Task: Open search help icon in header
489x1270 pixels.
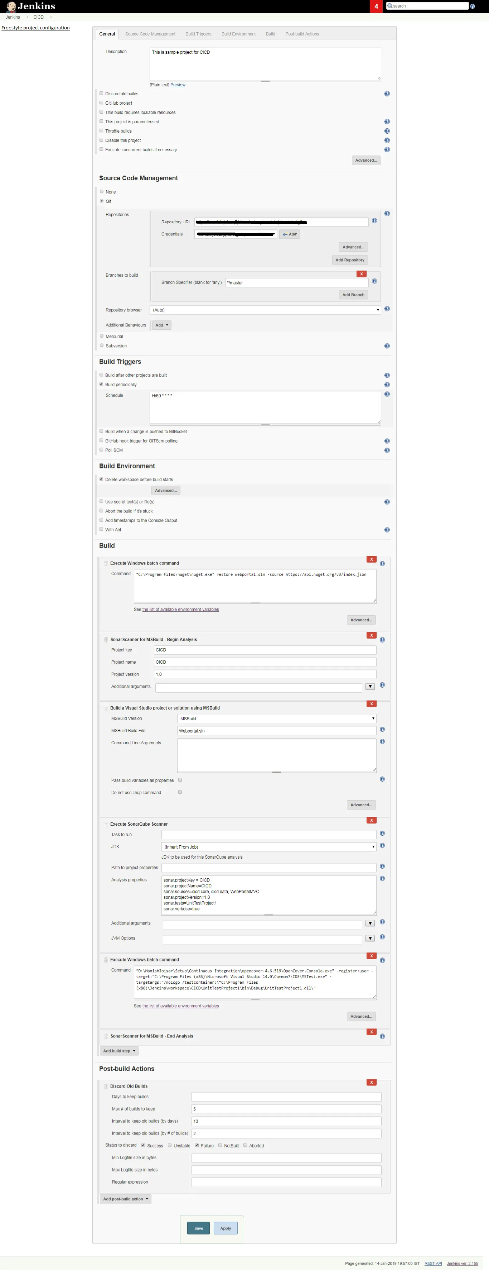Action: pos(473,6)
